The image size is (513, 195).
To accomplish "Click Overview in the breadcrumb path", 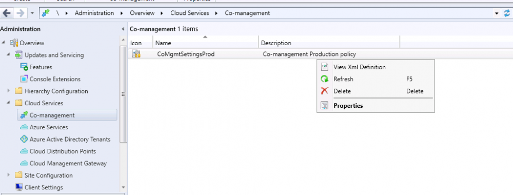I will tap(142, 13).
